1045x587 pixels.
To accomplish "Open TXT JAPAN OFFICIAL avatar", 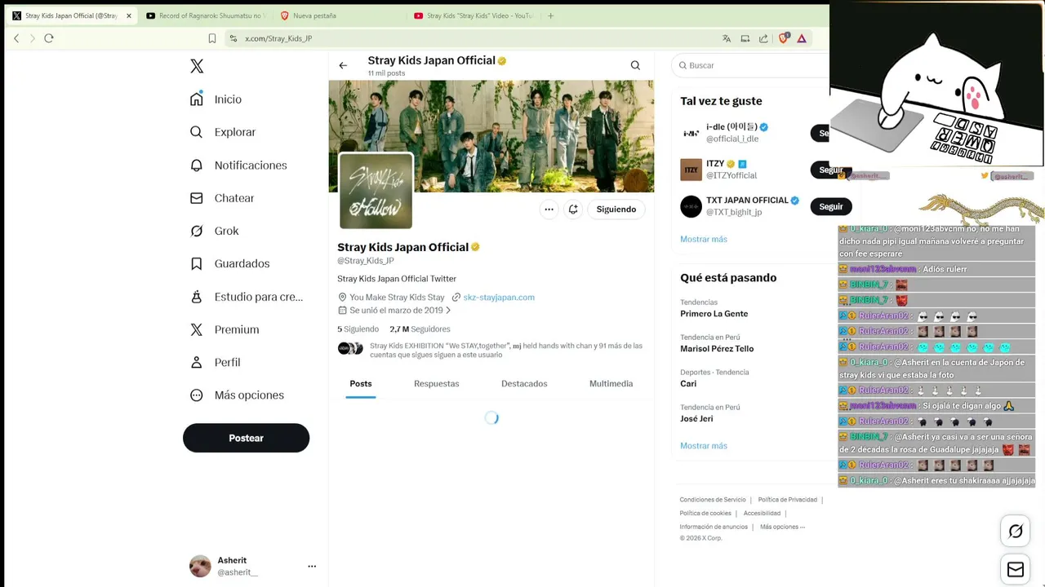I will 691,206.
